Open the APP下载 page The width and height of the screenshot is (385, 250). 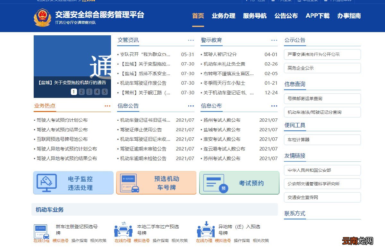[318, 16]
